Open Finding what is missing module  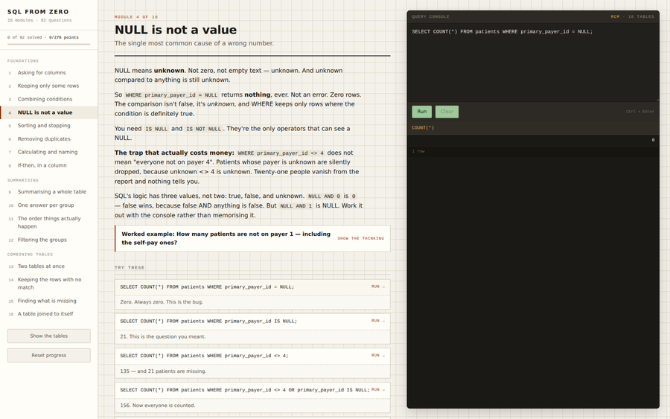point(48,301)
